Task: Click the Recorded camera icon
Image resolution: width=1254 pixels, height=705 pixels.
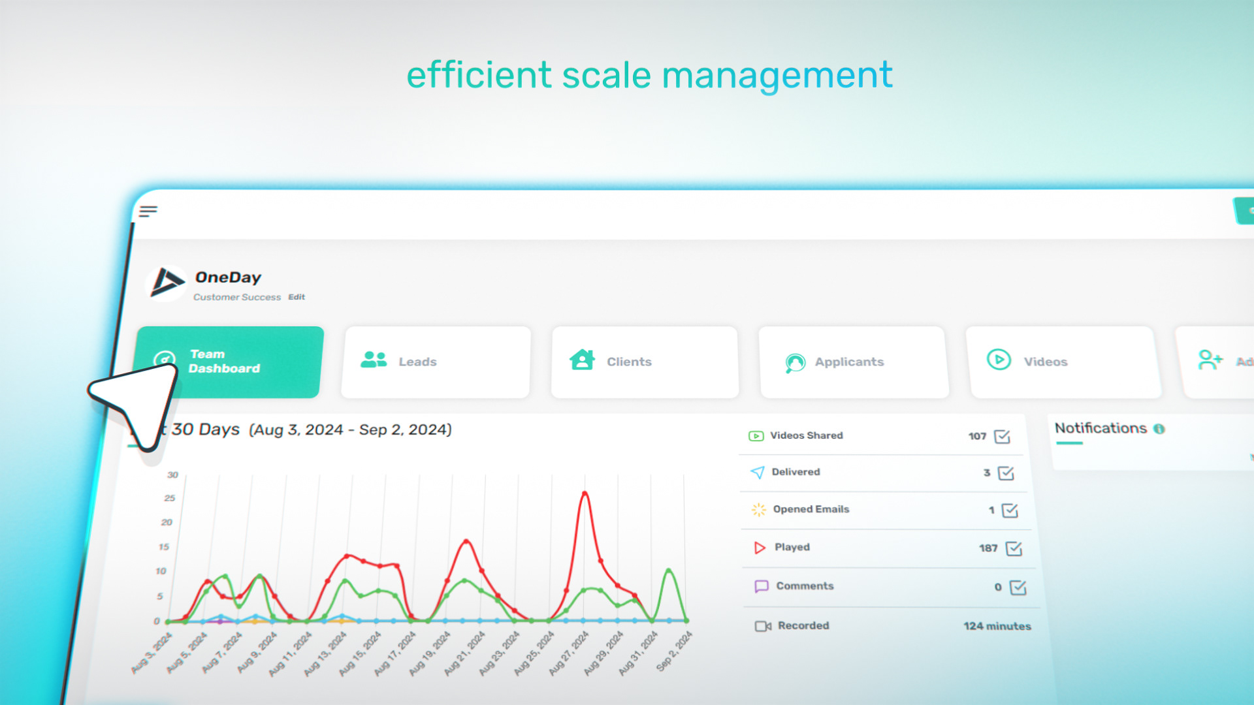Action: [x=763, y=626]
